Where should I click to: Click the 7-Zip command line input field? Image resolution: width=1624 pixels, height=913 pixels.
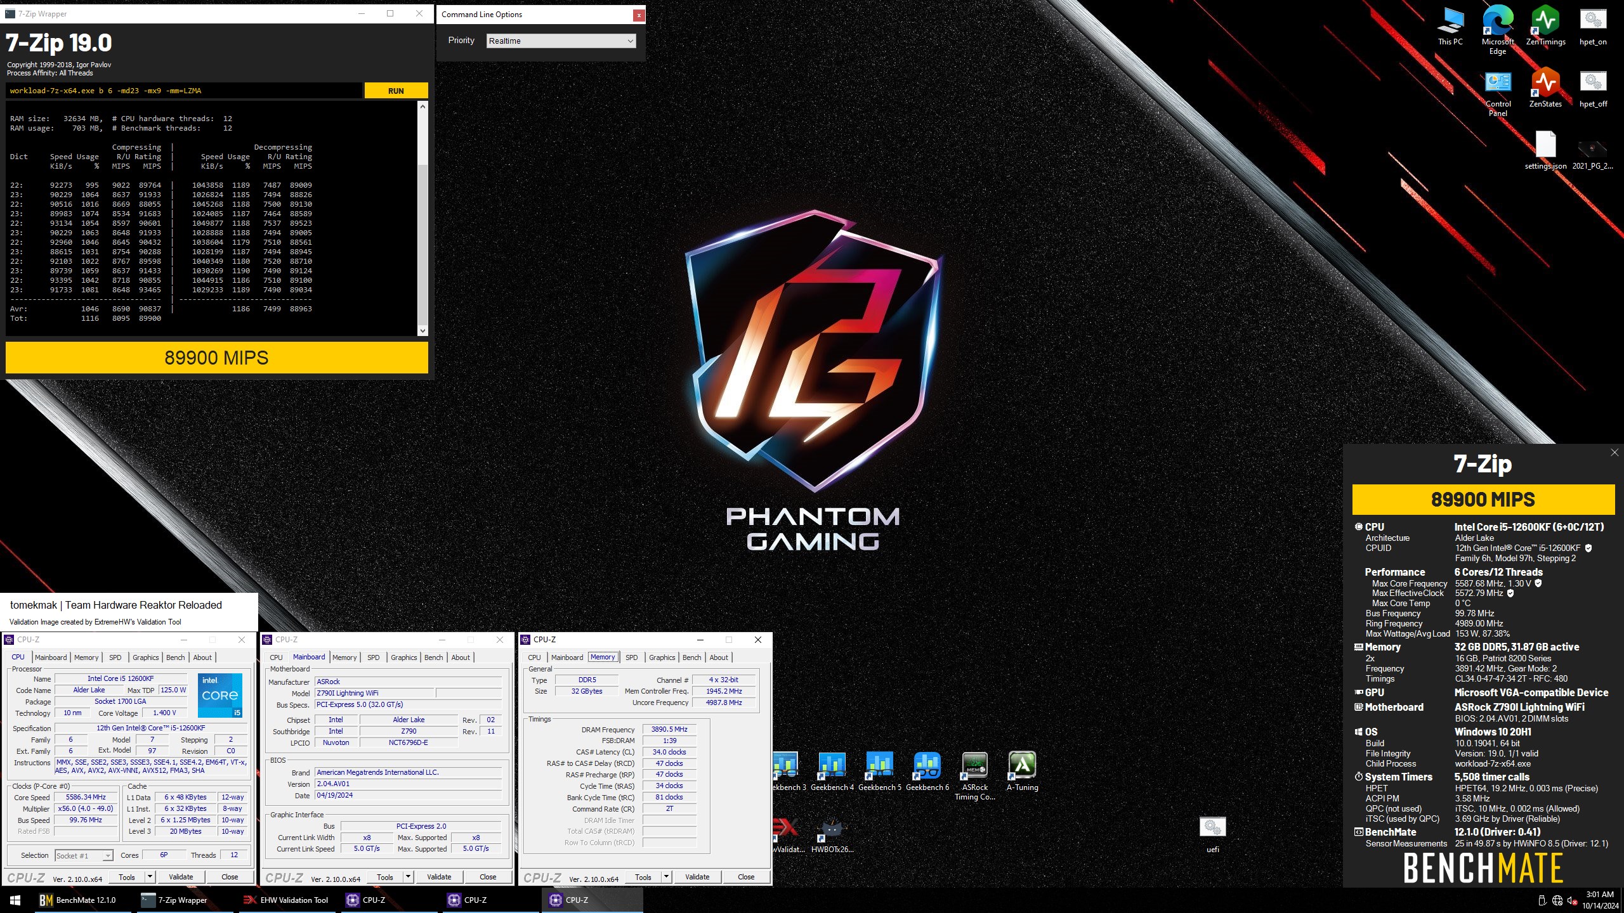pyautogui.click(x=184, y=91)
